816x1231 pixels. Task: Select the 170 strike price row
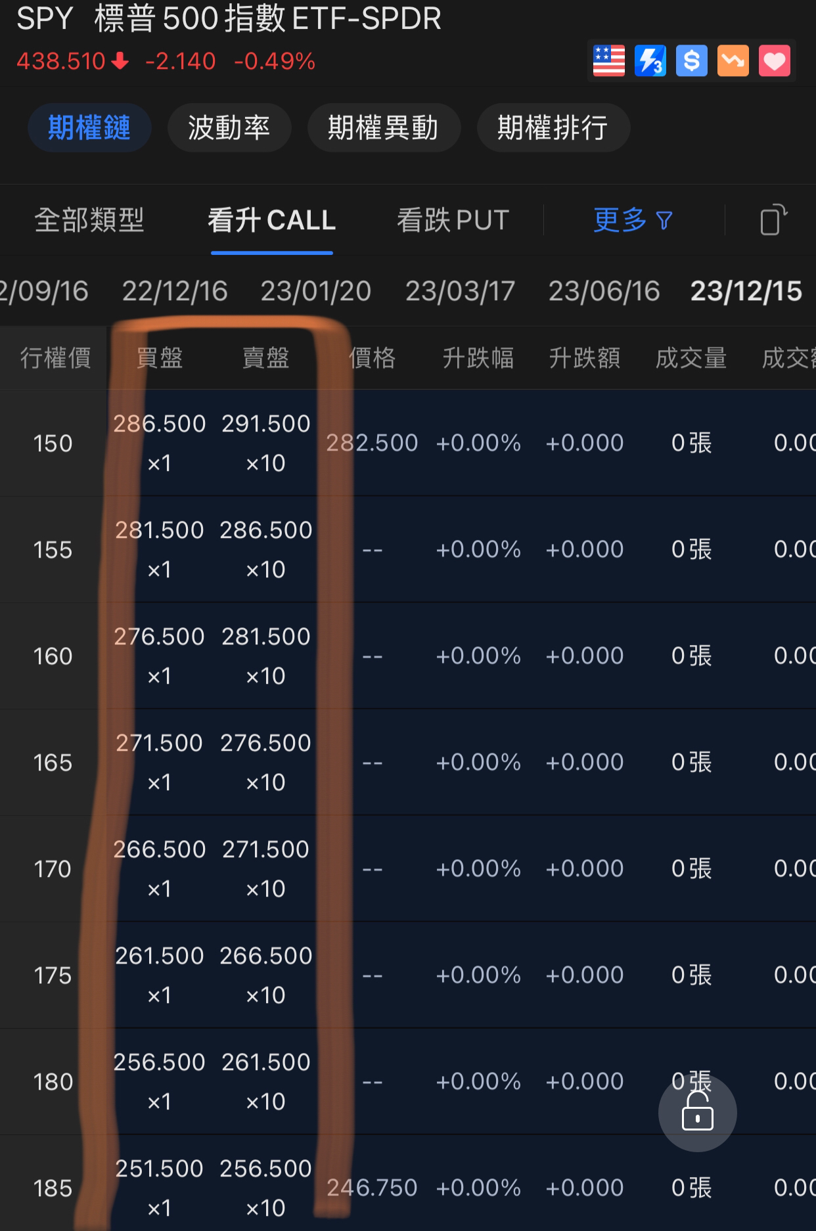click(408, 868)
